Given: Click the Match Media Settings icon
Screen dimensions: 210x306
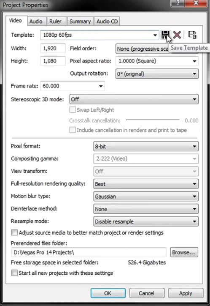Looking at the screenshot, I should click(x=192, y=35).
